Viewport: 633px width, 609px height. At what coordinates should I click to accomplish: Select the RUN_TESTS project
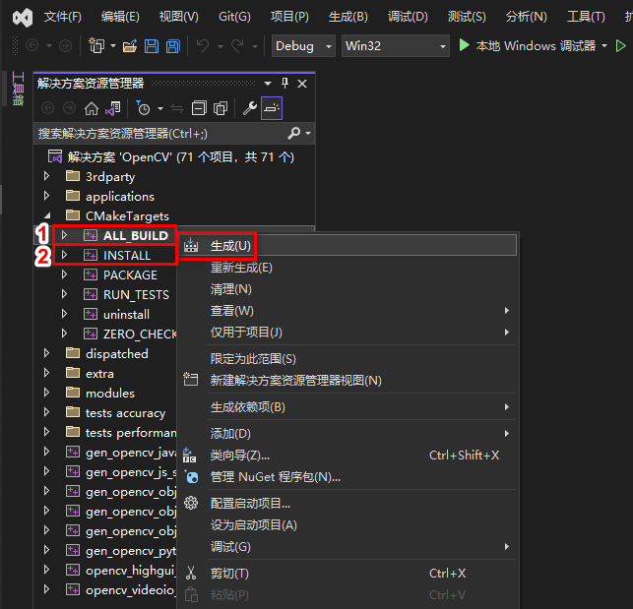click(x=136, y=294)
